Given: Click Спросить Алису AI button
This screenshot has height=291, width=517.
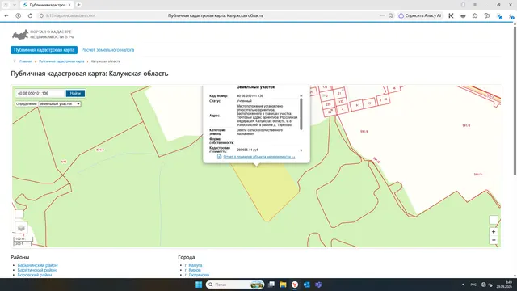Looking at the screenshot, I should point(420,15).
